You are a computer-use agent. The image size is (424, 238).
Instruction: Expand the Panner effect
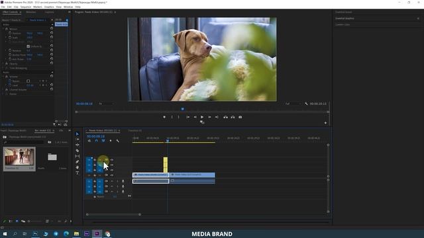3,94
